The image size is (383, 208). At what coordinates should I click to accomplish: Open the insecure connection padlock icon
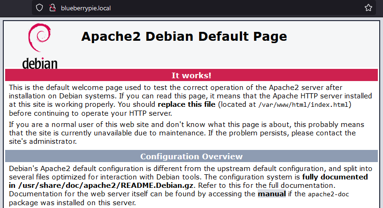click(x=53, y=8)
